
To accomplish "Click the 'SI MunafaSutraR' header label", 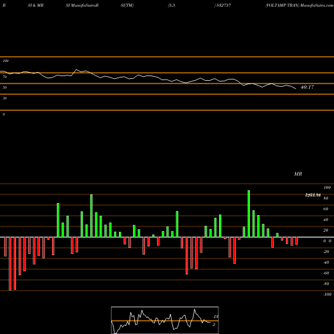I will click(x=82, y=5).
